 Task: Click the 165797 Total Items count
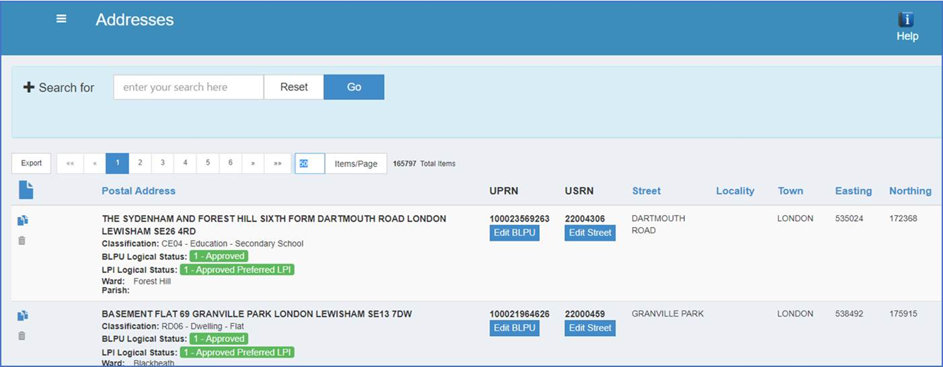coord(424,163)
